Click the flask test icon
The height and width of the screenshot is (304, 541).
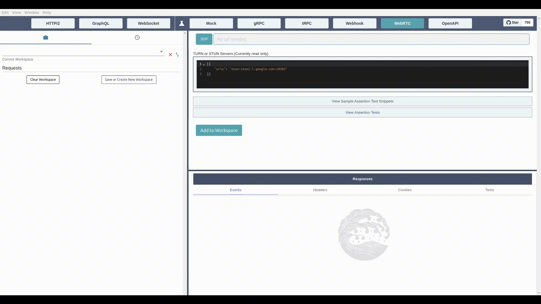[x=182, y=23]
